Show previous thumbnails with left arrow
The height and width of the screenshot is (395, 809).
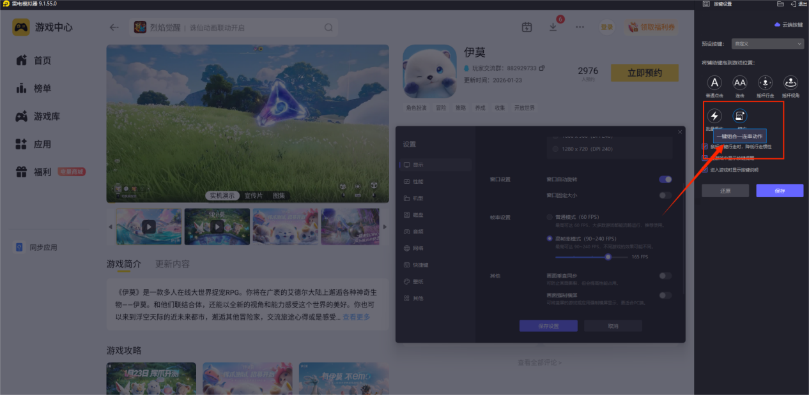(x=111, y=227)
